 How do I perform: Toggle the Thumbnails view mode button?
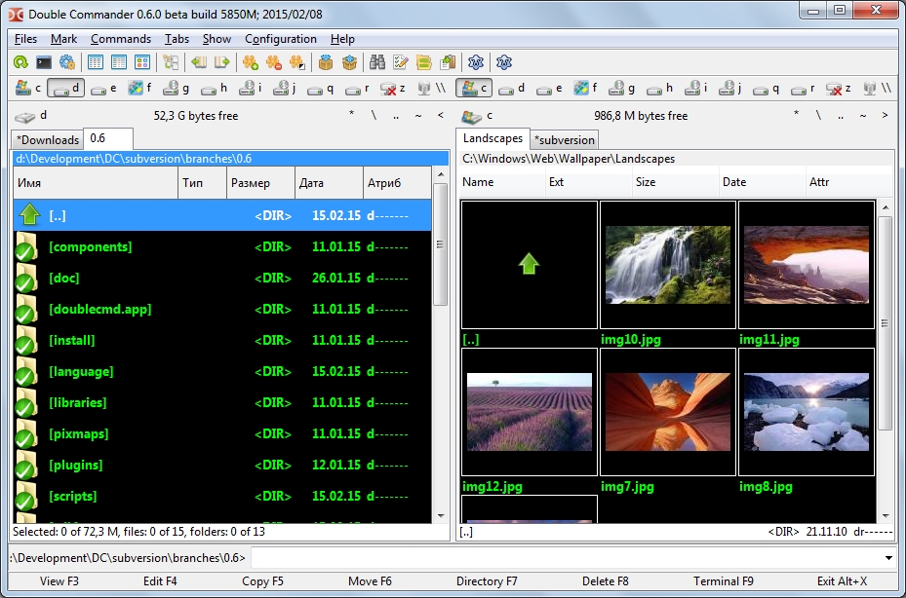click(x=142, y=62)
